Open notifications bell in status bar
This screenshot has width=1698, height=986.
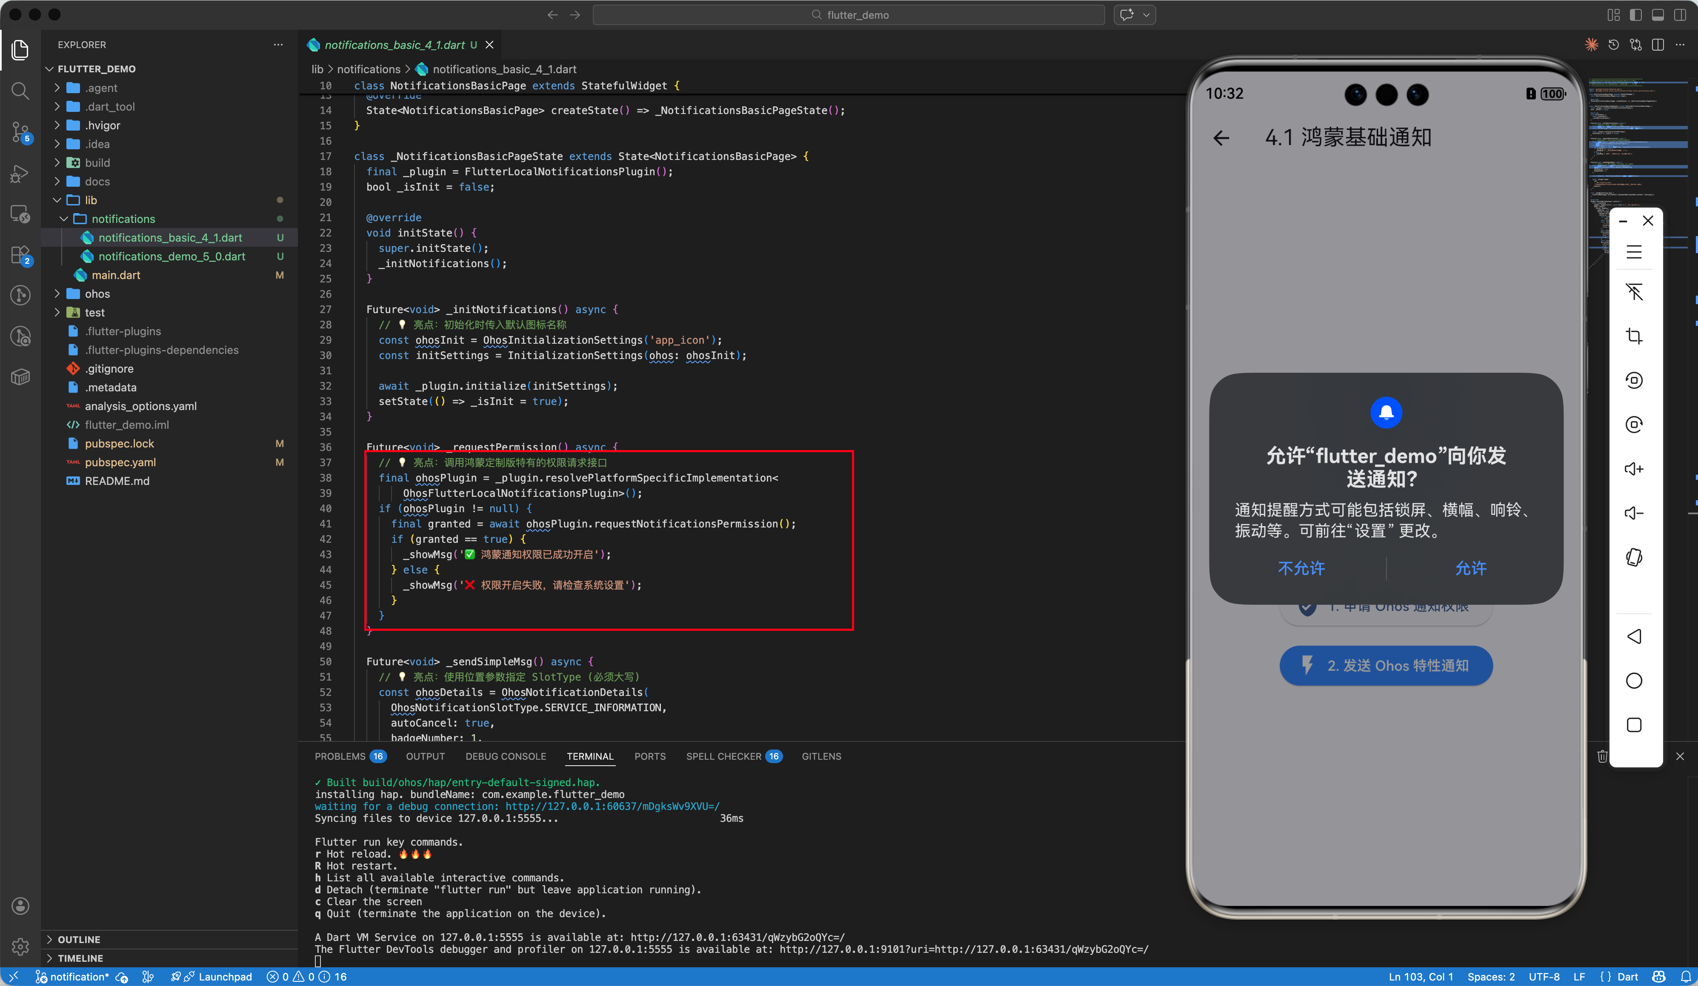[1685, 977]
